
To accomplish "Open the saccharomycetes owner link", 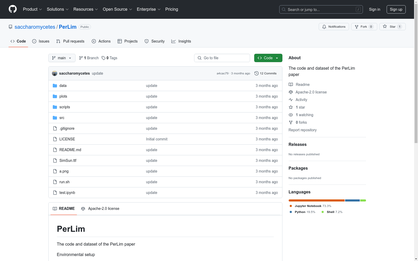I will (x=35, y=27).
